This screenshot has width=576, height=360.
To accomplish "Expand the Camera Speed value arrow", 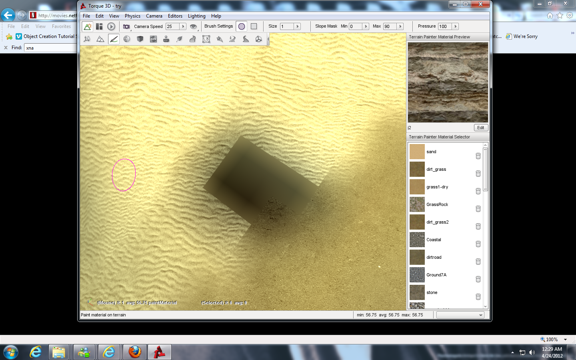I will point(183,26).
